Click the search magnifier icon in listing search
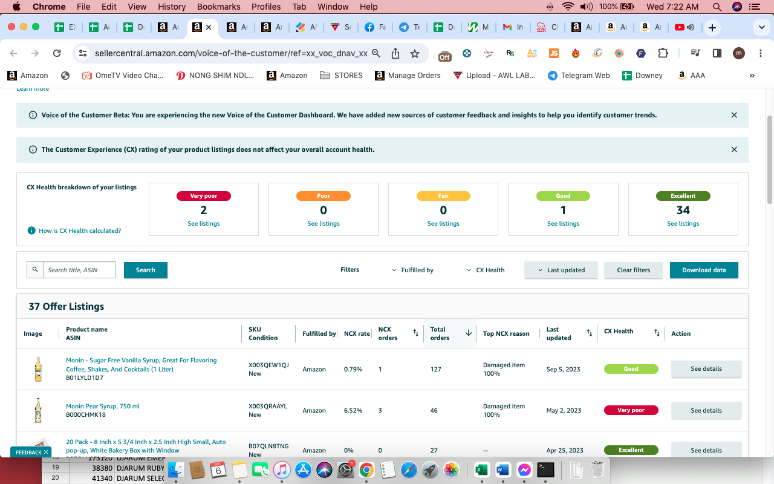This screenshot has height=484, width=774. pyautogui.click(x=35, y=270)
